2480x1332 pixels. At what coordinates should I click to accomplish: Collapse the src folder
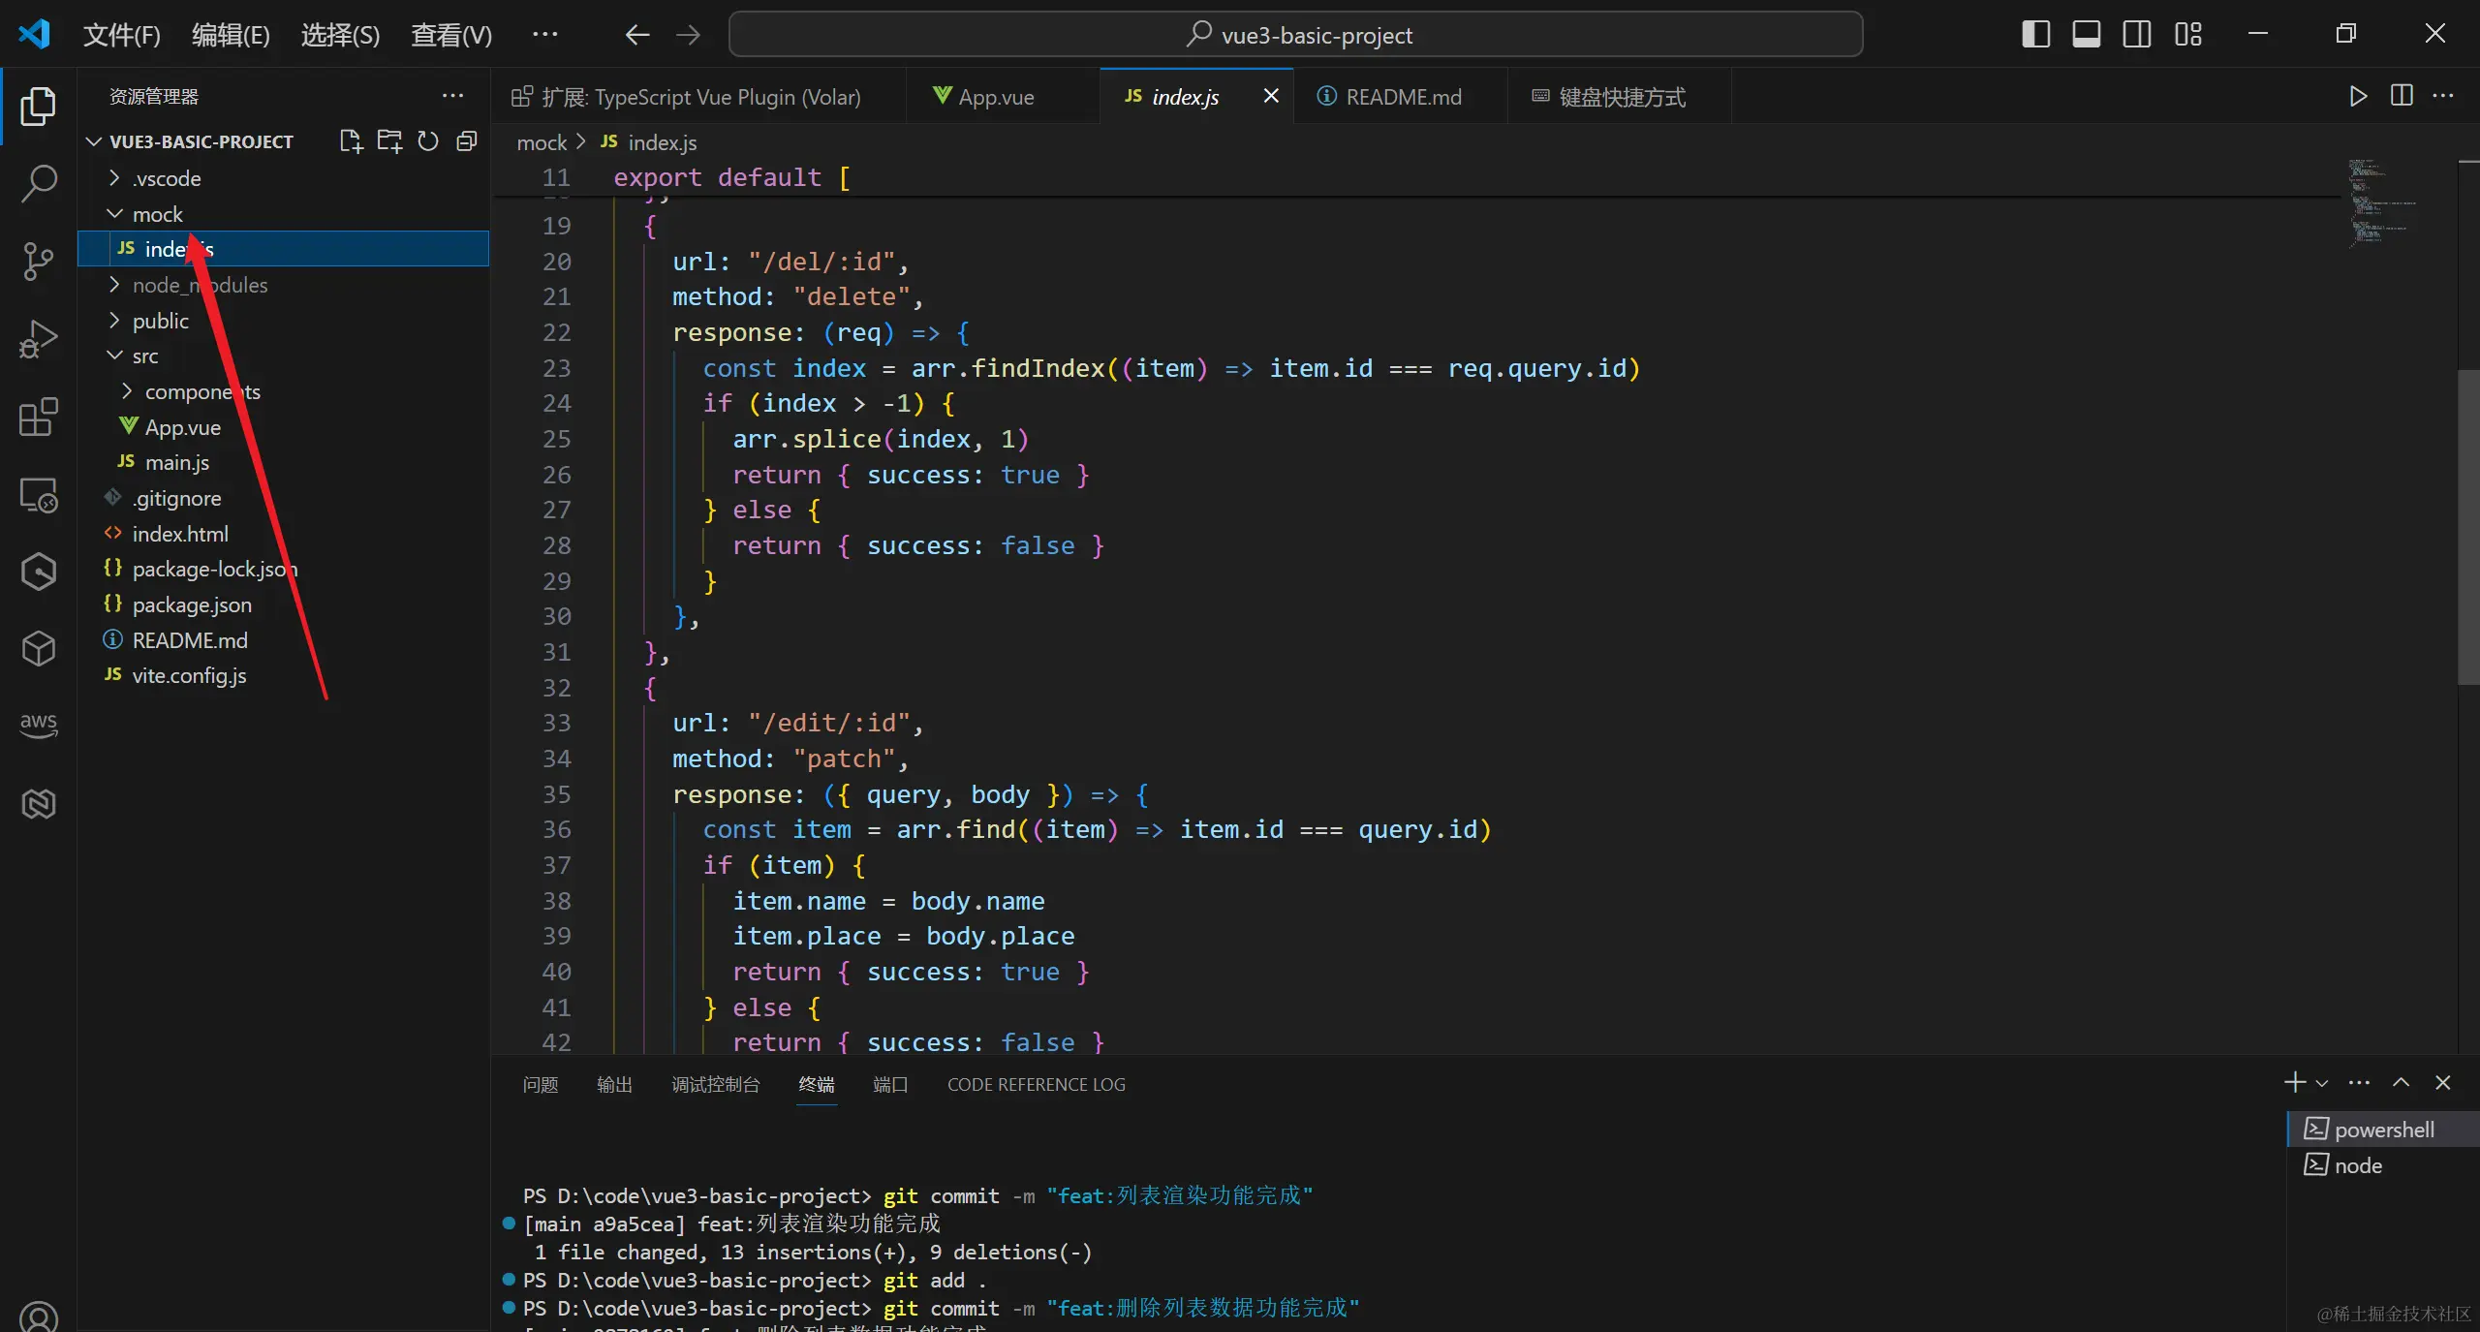coord(145,356)
